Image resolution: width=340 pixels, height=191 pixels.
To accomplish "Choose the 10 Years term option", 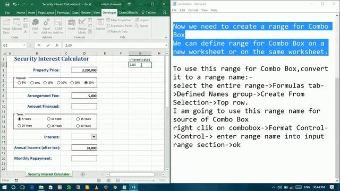I will click(x=48, y=119).
